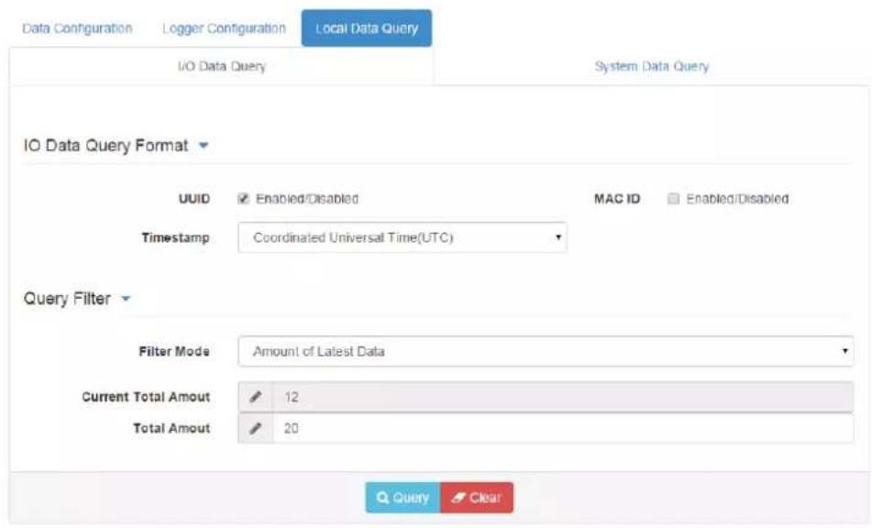The width and height of the screenshot is (872, 528).
Task: Switch to Logger Configuration tab
Action: pyautogui.click(x=224, y=28)
